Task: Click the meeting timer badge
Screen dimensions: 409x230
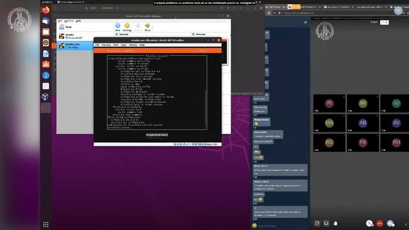Action: (384, 22)
